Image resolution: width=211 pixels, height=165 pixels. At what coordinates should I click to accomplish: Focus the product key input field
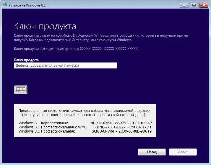click(66, 66)
